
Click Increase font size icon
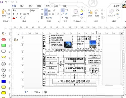[21, 18]
